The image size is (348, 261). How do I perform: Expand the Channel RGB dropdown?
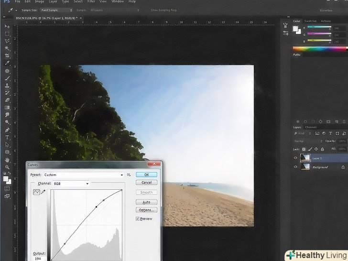[x=72, y=184]
